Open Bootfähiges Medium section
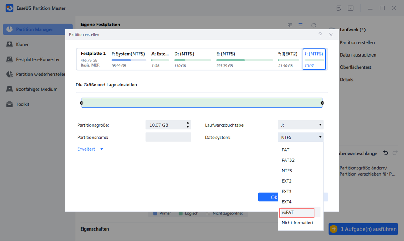Image resolution: width=404 pixels, height=241 pixels. point(38,89)
